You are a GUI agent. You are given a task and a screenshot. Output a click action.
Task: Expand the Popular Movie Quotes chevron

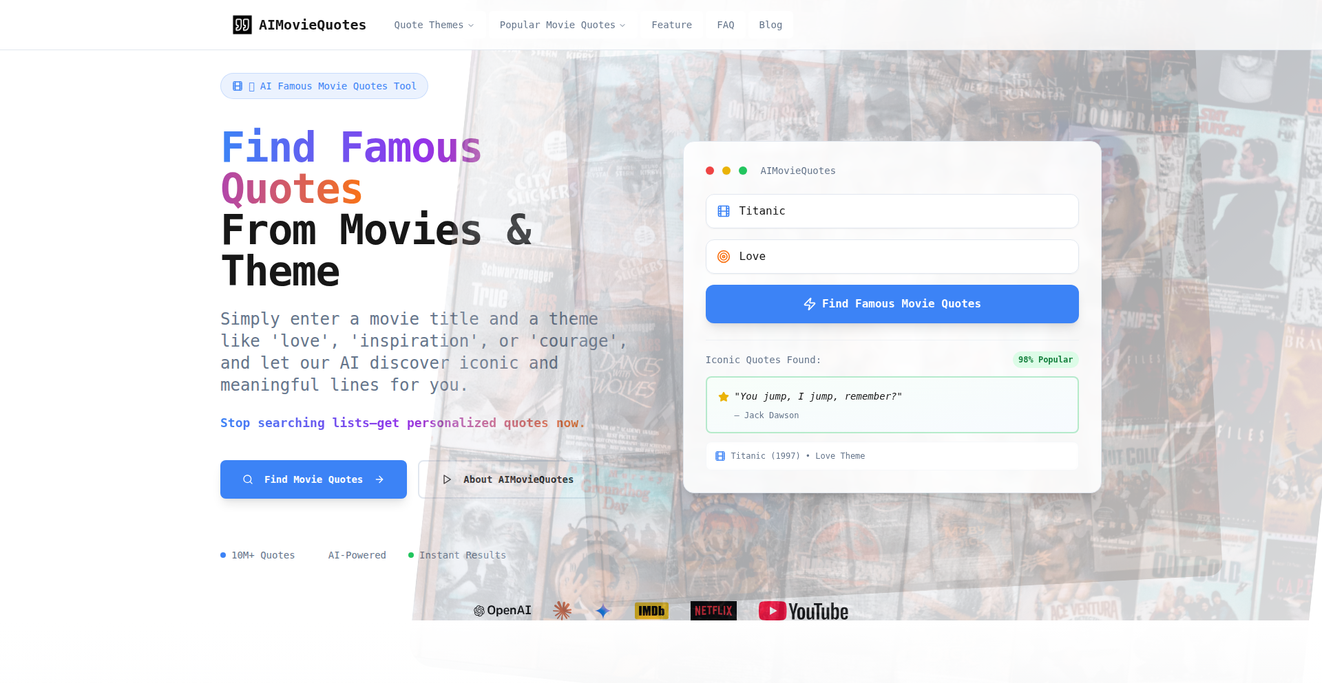click(622, 25)
